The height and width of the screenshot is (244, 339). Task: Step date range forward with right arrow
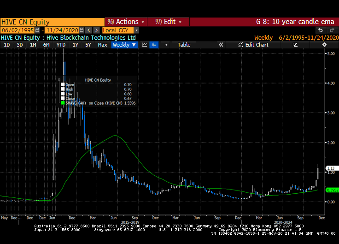[97, 30]
